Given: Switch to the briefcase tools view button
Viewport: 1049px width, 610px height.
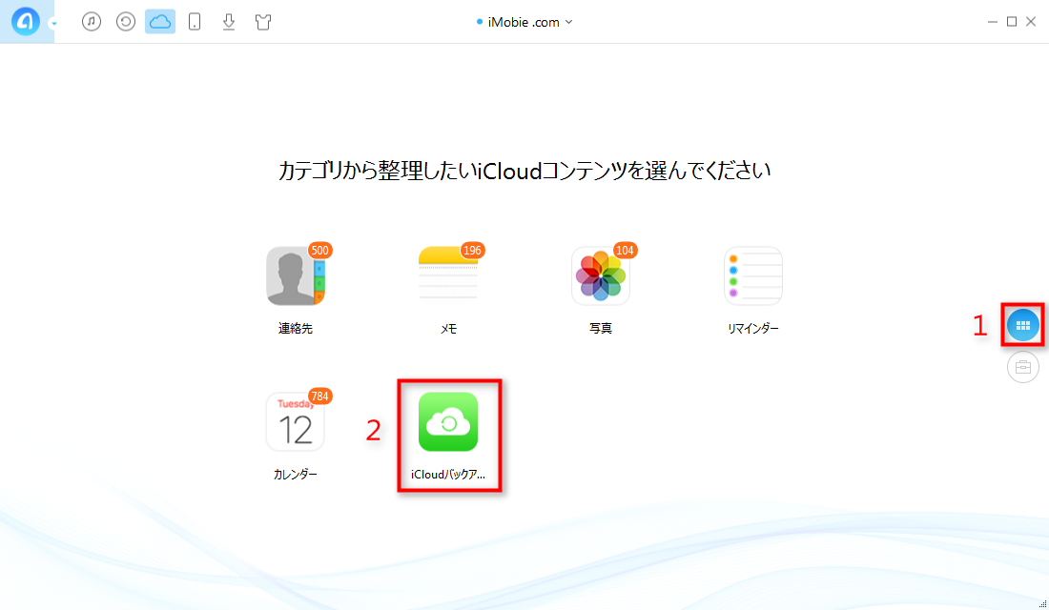Looking at the screenshot, I should [1023, 367].
